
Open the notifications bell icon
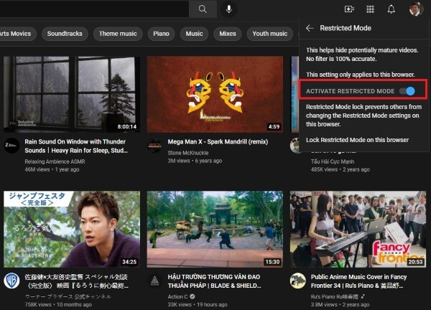tap(391, 9)
